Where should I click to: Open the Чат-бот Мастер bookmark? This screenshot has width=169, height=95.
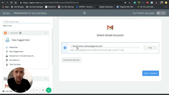tap(66, 7)
